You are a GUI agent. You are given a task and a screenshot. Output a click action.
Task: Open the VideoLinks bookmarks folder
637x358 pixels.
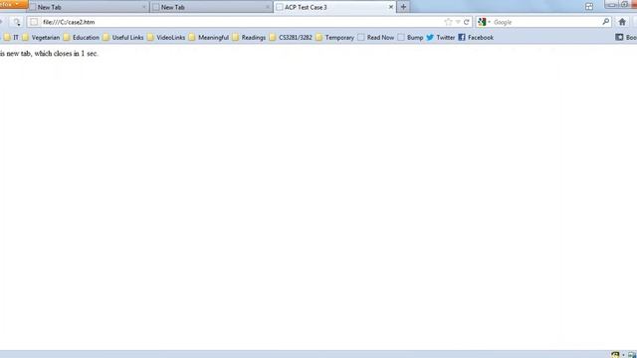pyautogui.click(x=166, y=38)
